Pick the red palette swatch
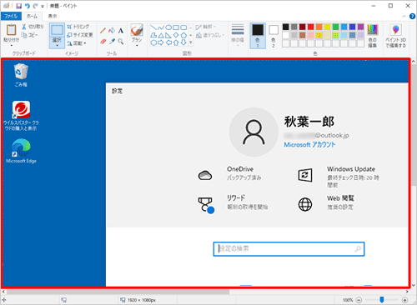Viewport: 417px width, 305px height. [x=311, y=27]
